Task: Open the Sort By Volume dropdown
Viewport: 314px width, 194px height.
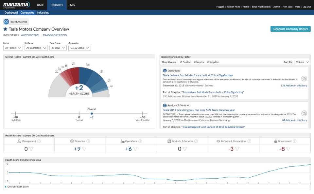Action: [x=302, y=62]
